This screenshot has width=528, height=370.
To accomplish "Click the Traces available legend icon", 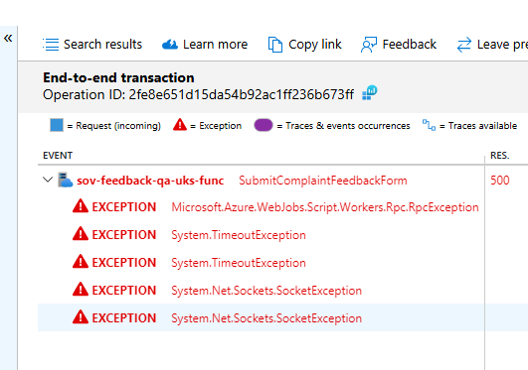I will [429, 125].
